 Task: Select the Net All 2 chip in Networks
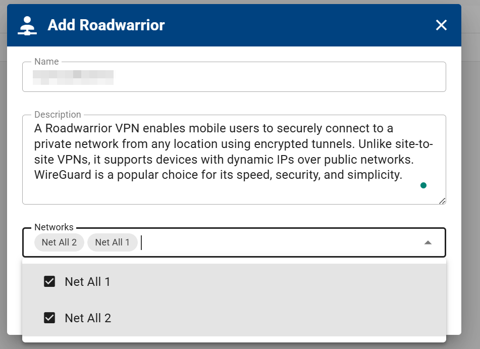[x=59, y=242]
